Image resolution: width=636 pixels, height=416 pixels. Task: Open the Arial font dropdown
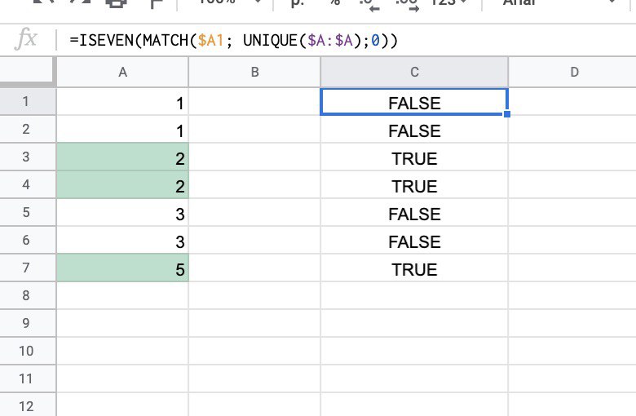[554, 4]
